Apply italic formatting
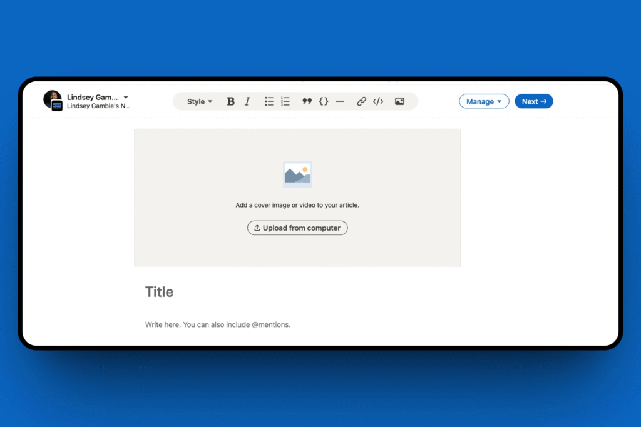This screenshot has height=427, width=641. (x=247, y=101)
